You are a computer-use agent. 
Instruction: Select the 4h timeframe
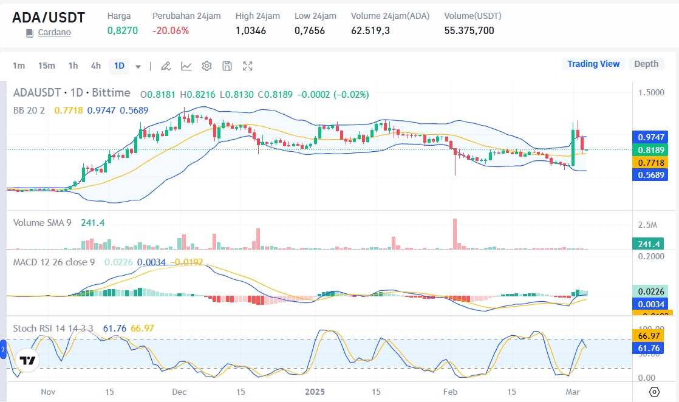tap(96, 66)
